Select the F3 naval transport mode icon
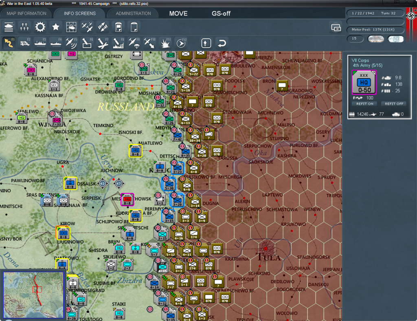This screenshot has height=321, width=417. point(40,43)
